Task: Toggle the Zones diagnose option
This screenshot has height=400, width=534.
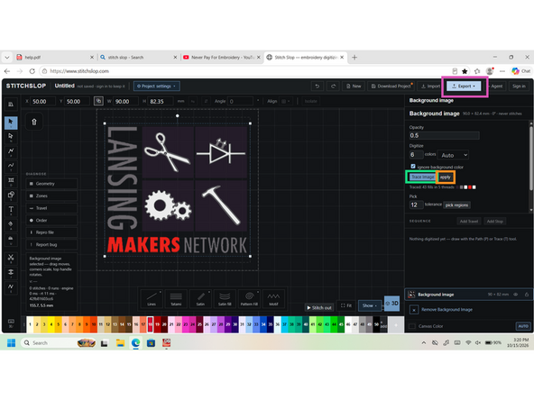Action: click(51, 195)
